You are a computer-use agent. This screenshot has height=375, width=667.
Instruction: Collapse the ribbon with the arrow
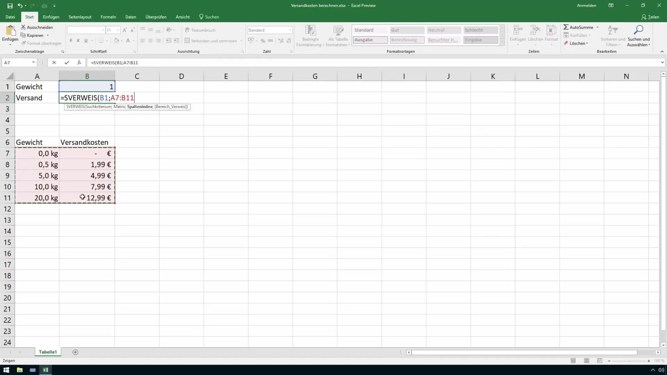click(662, 51)
